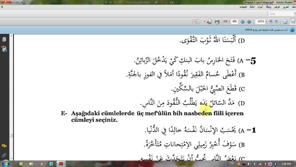Close the recording toolbar with its X

coord(177,3)
